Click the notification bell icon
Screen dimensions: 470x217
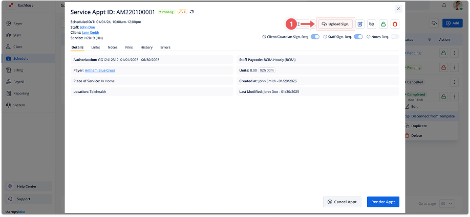coord(444,6)
